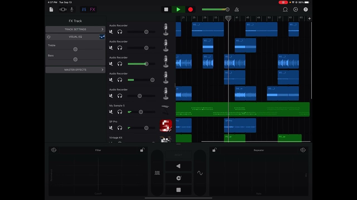Solo the My Sample 5 track
Viewport: 357px width, 200px height.
pos(120,112)
